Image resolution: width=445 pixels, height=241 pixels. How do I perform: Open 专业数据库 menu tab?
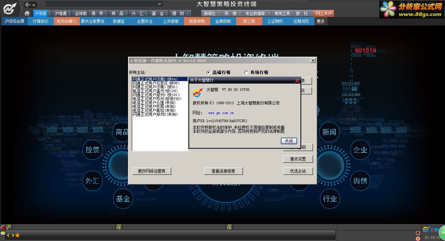coord(256,13)
